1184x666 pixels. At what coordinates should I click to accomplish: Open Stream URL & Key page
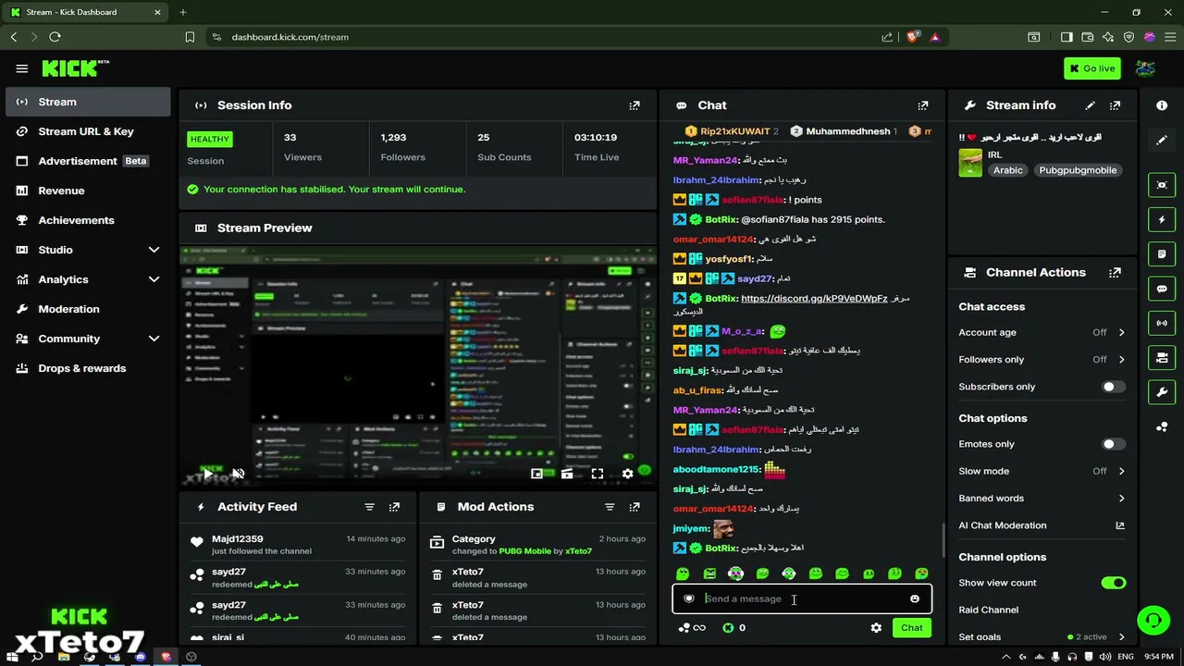[x=88, y=131]
